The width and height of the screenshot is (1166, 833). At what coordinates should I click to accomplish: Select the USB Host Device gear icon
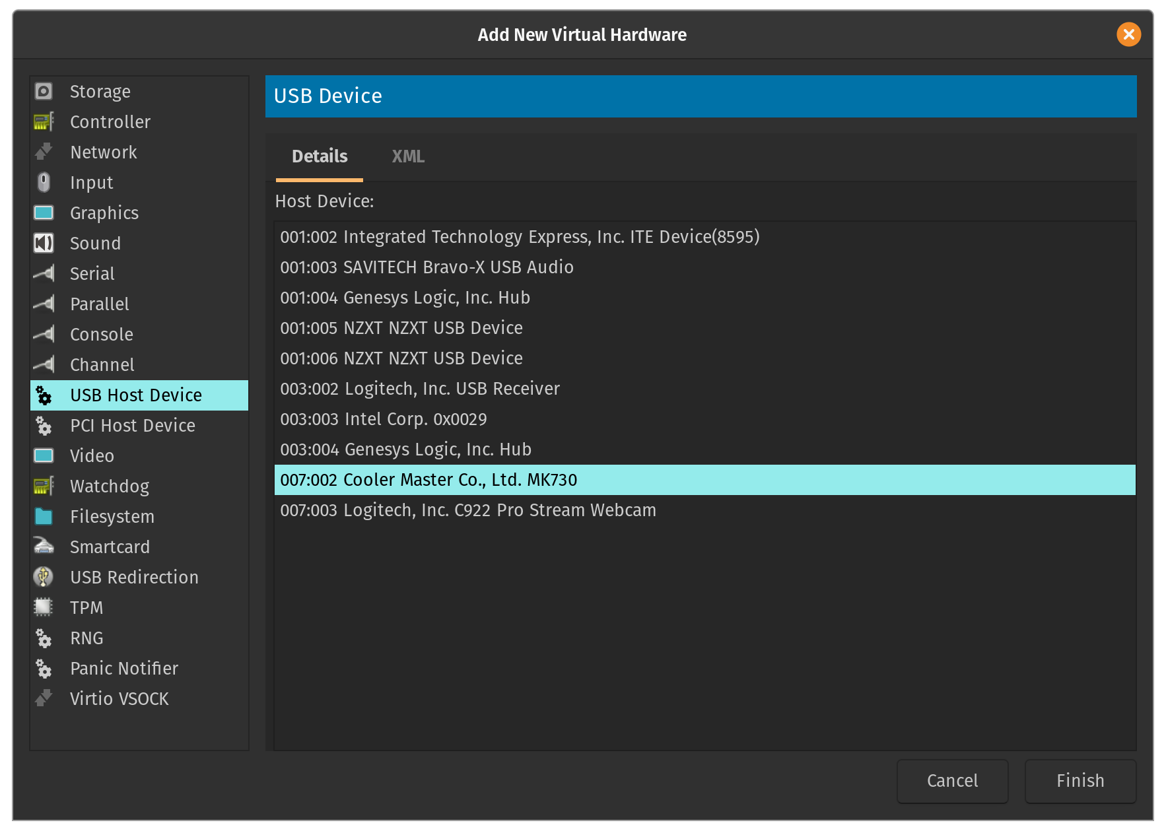tap(44, 395)
